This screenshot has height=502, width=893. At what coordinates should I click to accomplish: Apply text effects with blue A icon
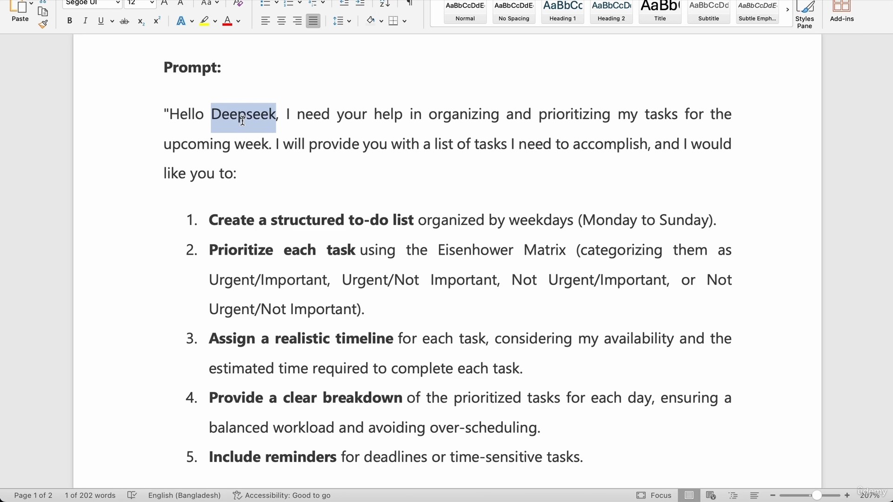tap(181, 21)
